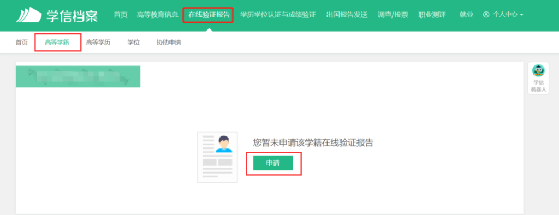Go to 调查/投票 section
Image resolution: width=559 pixels, height=215 pixels.
point(393,15)
